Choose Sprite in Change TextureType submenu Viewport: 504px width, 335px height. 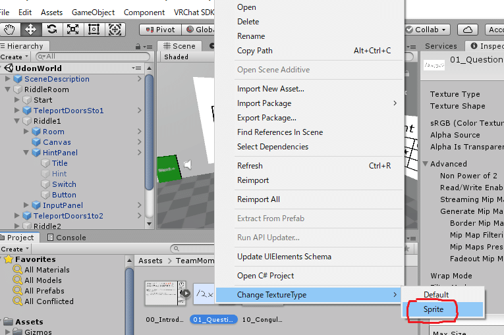click(x=443, y=309)
